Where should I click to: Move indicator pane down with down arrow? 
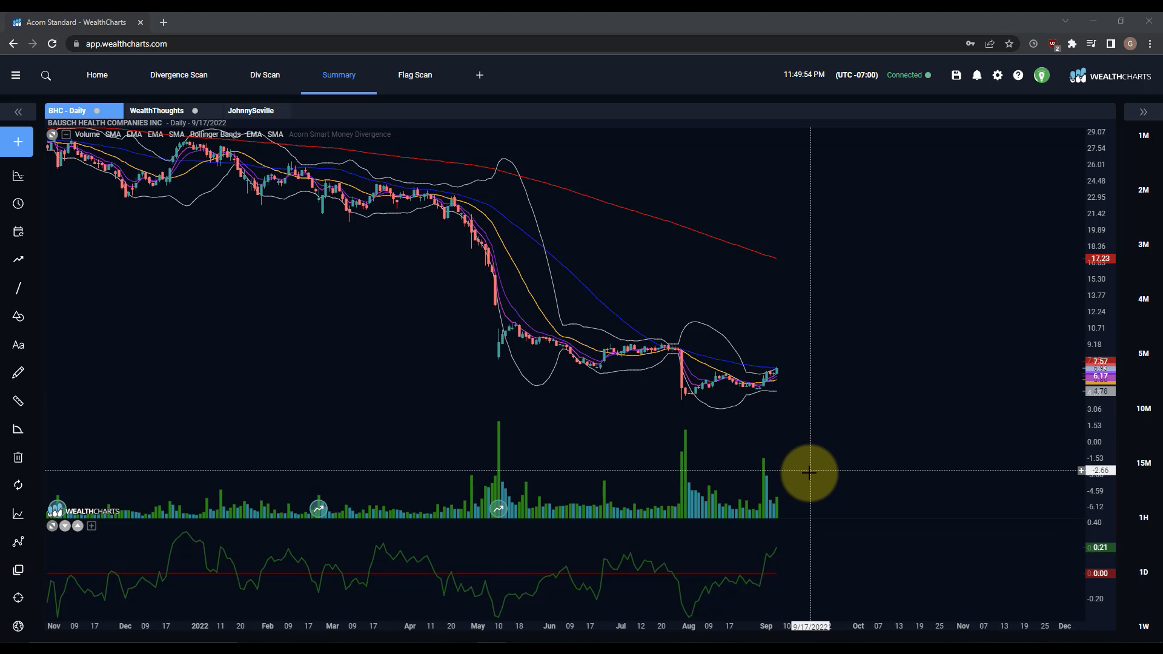(65, 526)
